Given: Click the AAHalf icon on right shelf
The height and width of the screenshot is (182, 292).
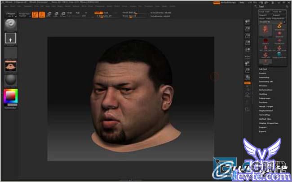Looking at the screenshot, I should pyautogui.click(x=248, y=43).
